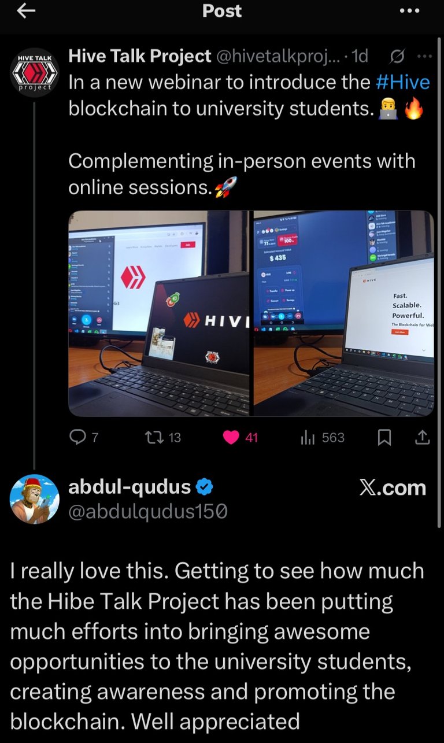This screenshot has width=444, height=743.
Task: View the right laptop wallet photo
Action: point(343,313)
